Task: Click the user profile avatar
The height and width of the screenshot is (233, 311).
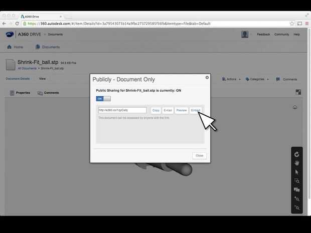Action: (x=245, y=34)
